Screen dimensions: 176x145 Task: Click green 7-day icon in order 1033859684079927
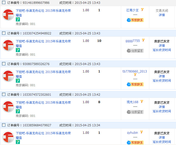[18, 142]
